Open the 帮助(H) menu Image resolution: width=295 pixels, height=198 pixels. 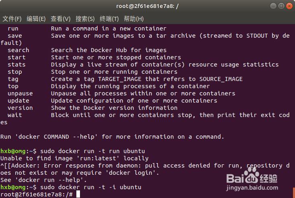(x=134, y=19)
